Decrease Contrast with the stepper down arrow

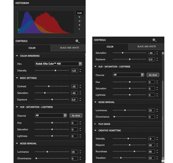click(x=80, y=88)
